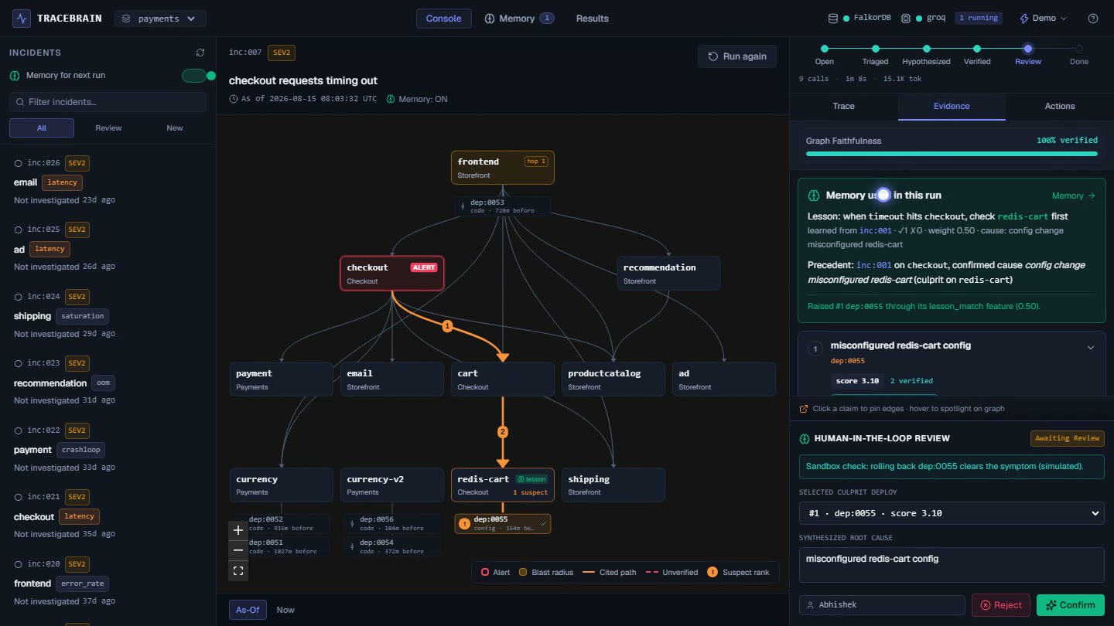Image resolution: width=1114 pixels, height=626 pixels.
Task: Click the Memory: ON brain icon
Action: click(x=391, y=99)
